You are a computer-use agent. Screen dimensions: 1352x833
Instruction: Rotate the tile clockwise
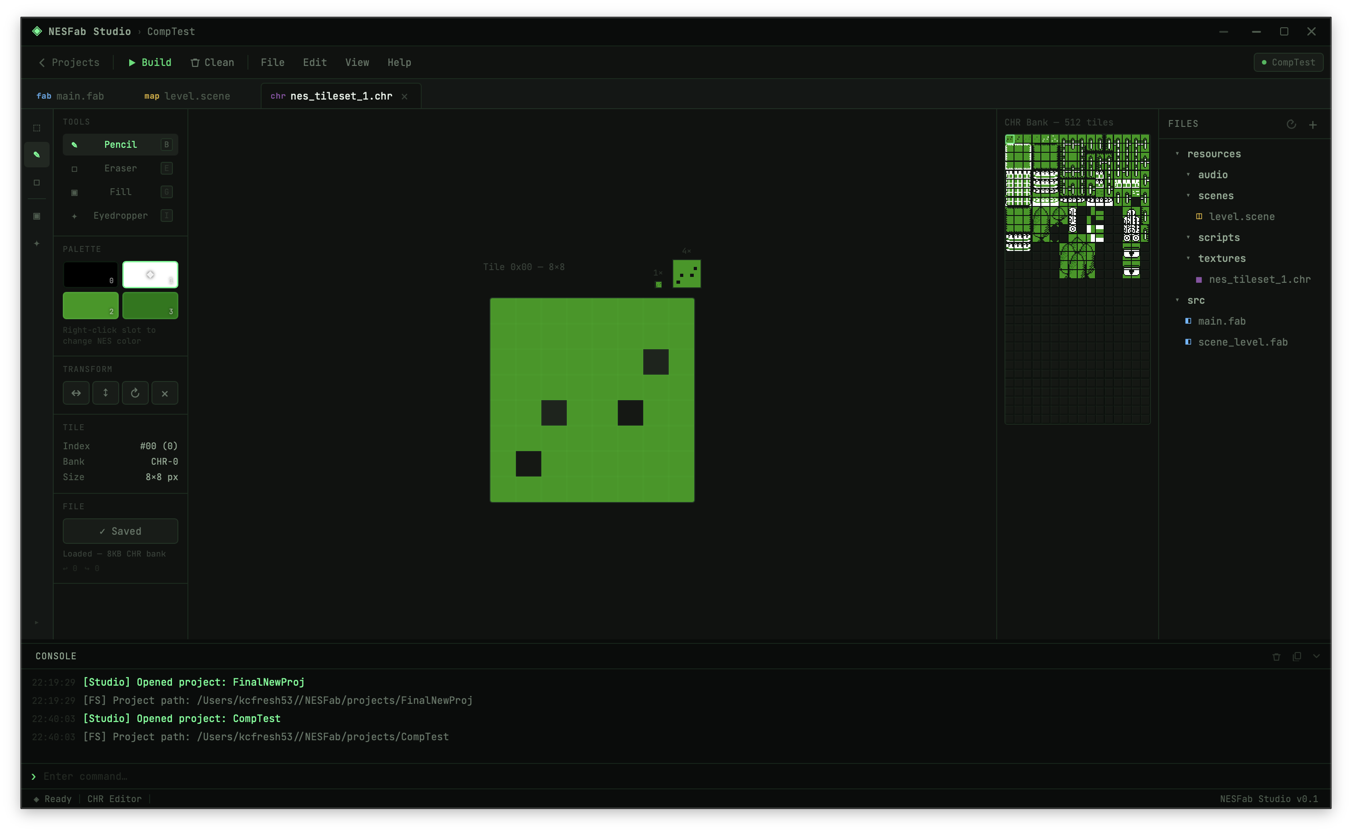coord(135,393)
